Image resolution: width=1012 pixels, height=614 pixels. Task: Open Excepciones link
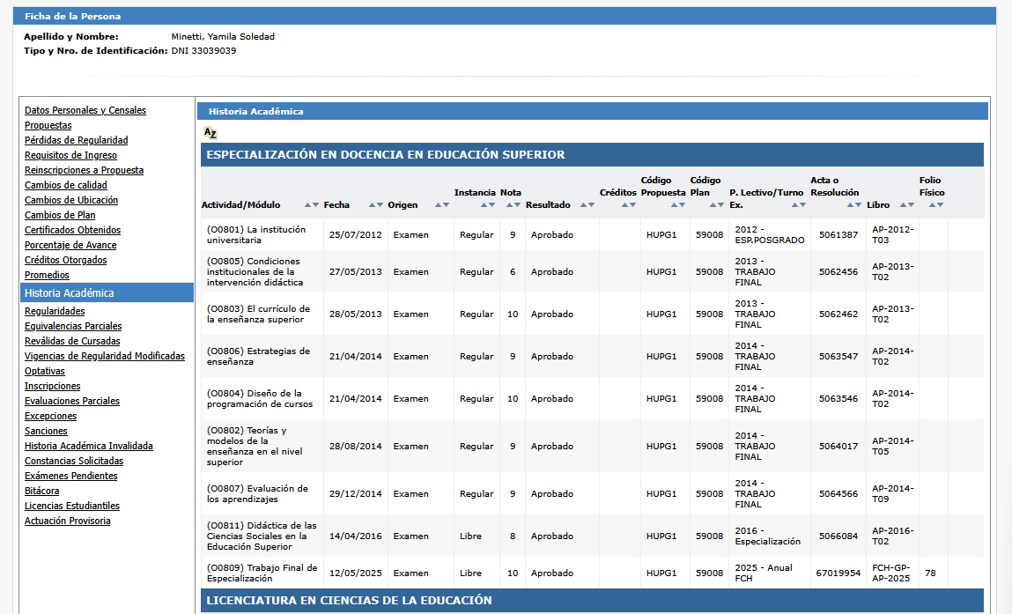click(50, 416)
